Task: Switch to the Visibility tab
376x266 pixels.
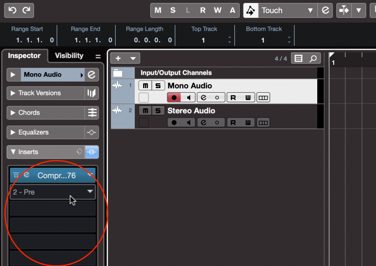Action: click(x=69, y=56)
